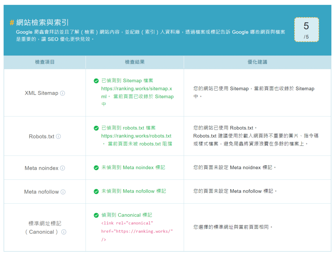Click the info icon next to Robots.txt
Screen dimensions: 335x254
point(59,136)
